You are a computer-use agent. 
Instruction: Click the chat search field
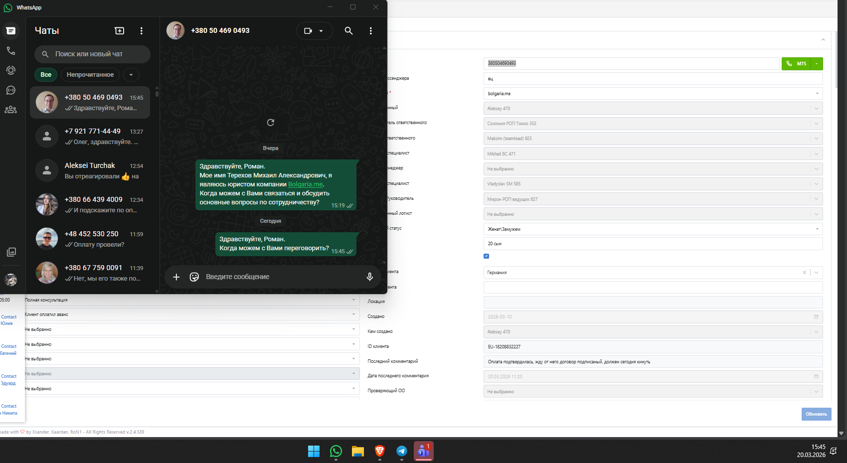[x=92, y=54]
